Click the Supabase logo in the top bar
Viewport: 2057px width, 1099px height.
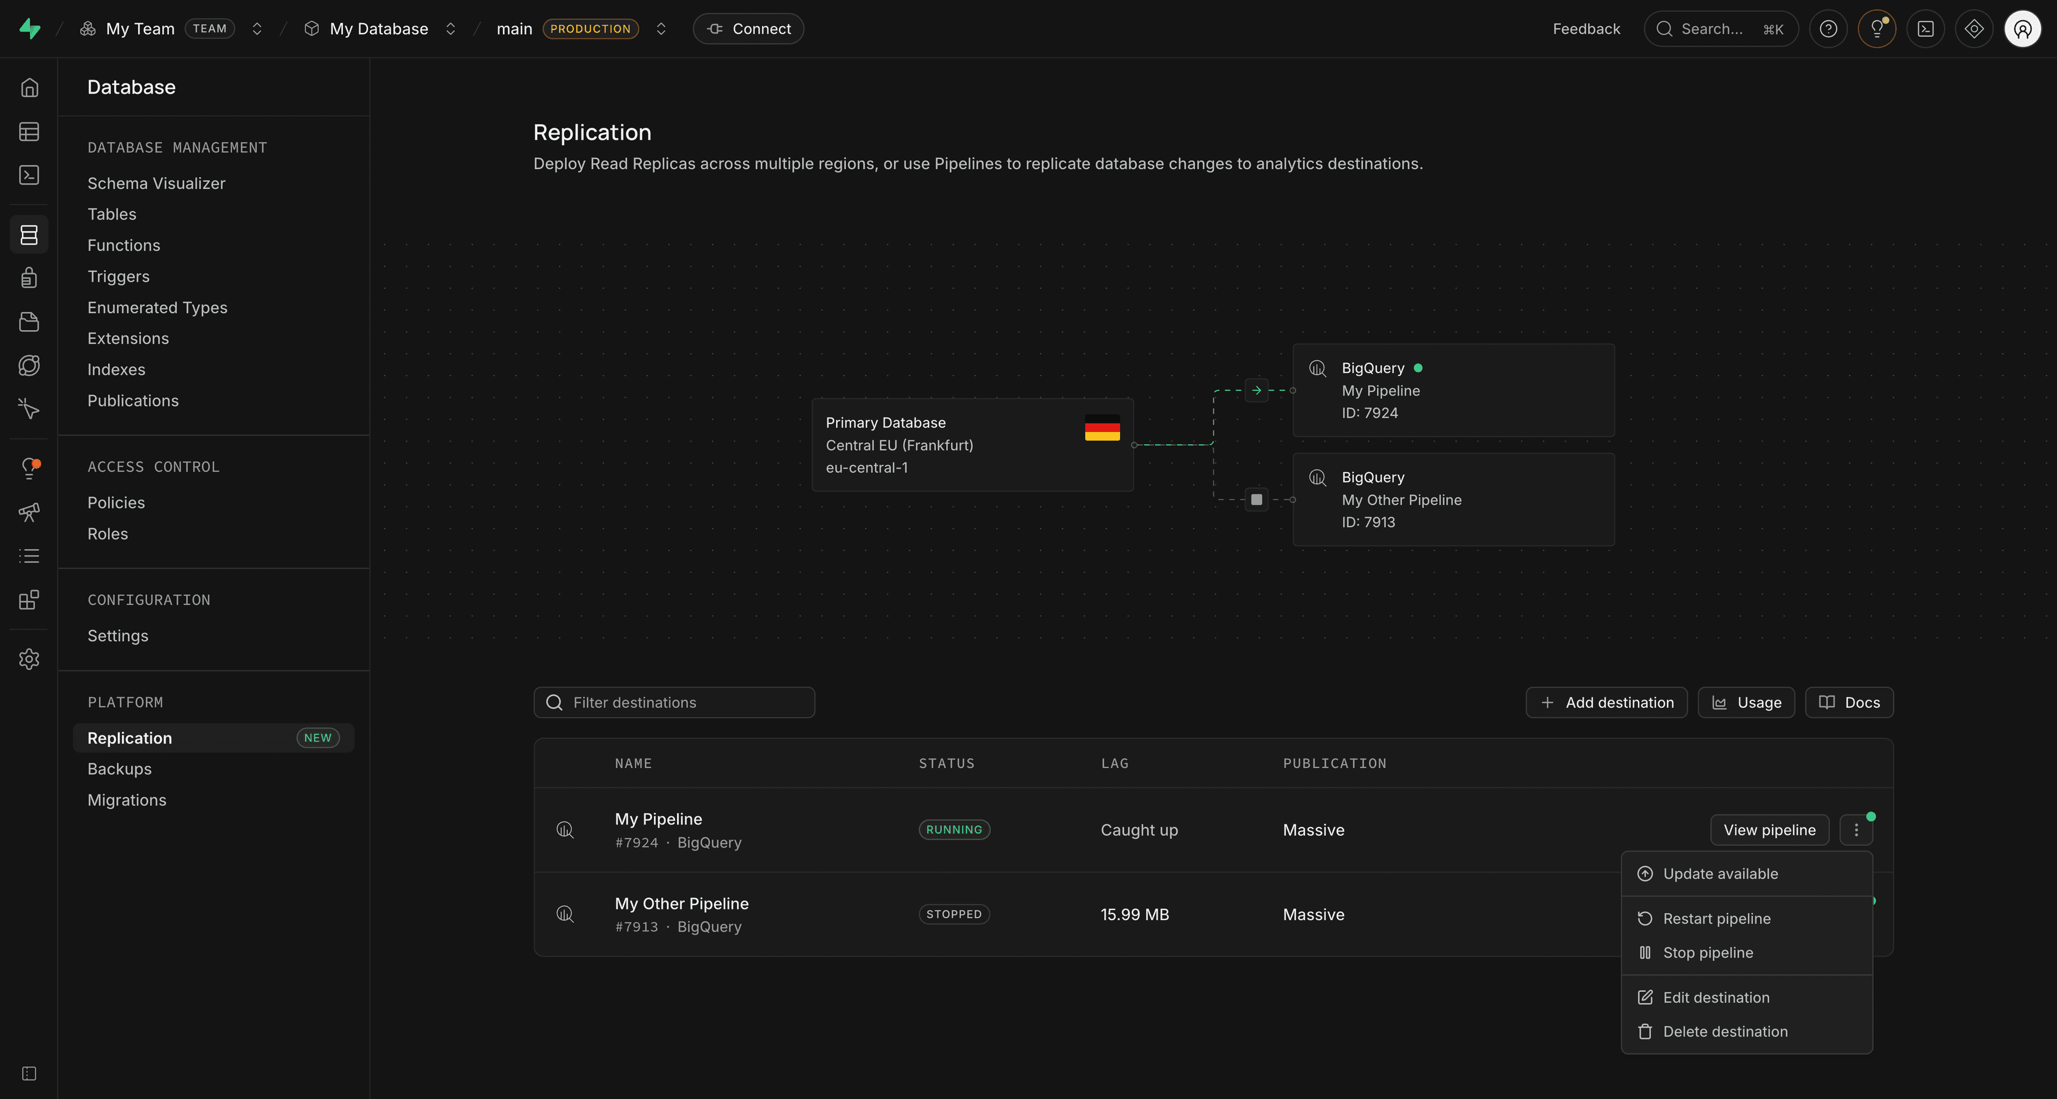(29, 29)
